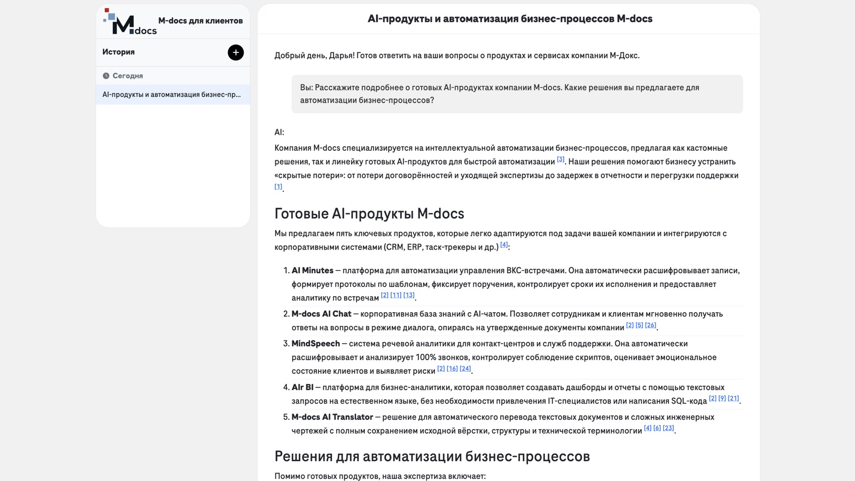Open citation [4] after «таск-трекеры и др.)»
Viewport: 855px width, 481px height.
point(504,245)
